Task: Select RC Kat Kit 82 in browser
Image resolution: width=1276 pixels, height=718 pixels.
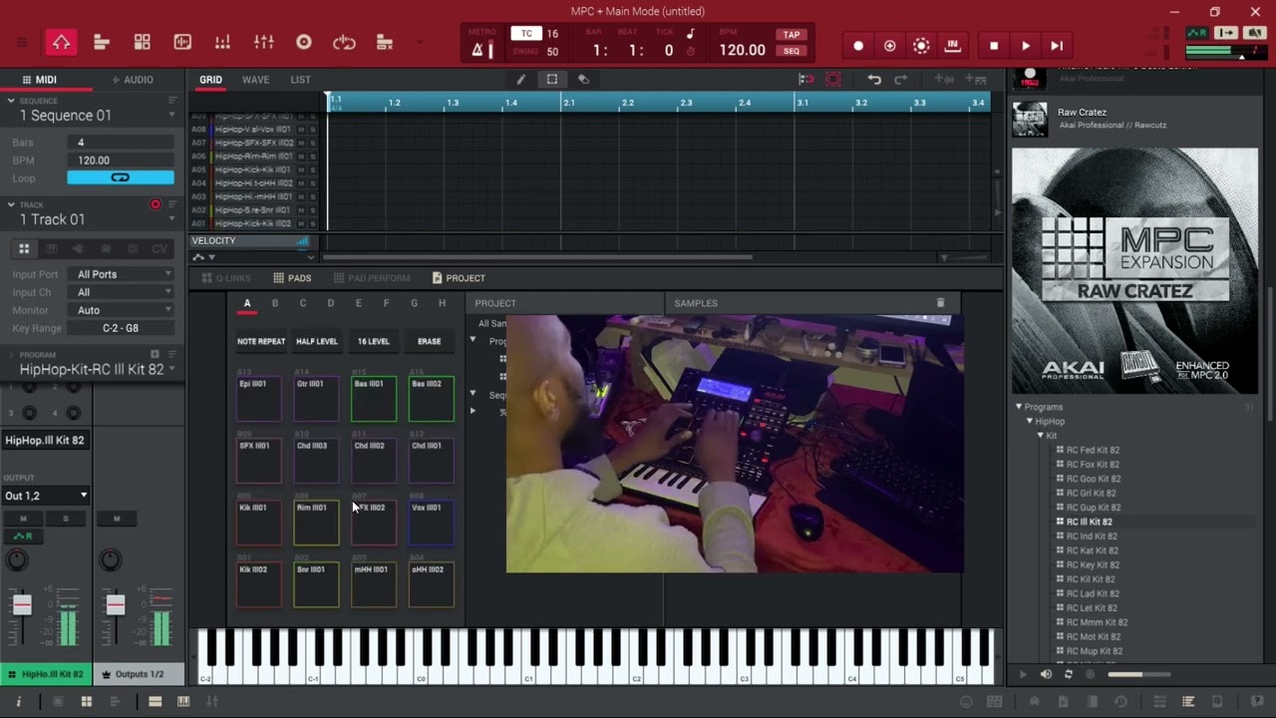Action: pos(1092,550)
